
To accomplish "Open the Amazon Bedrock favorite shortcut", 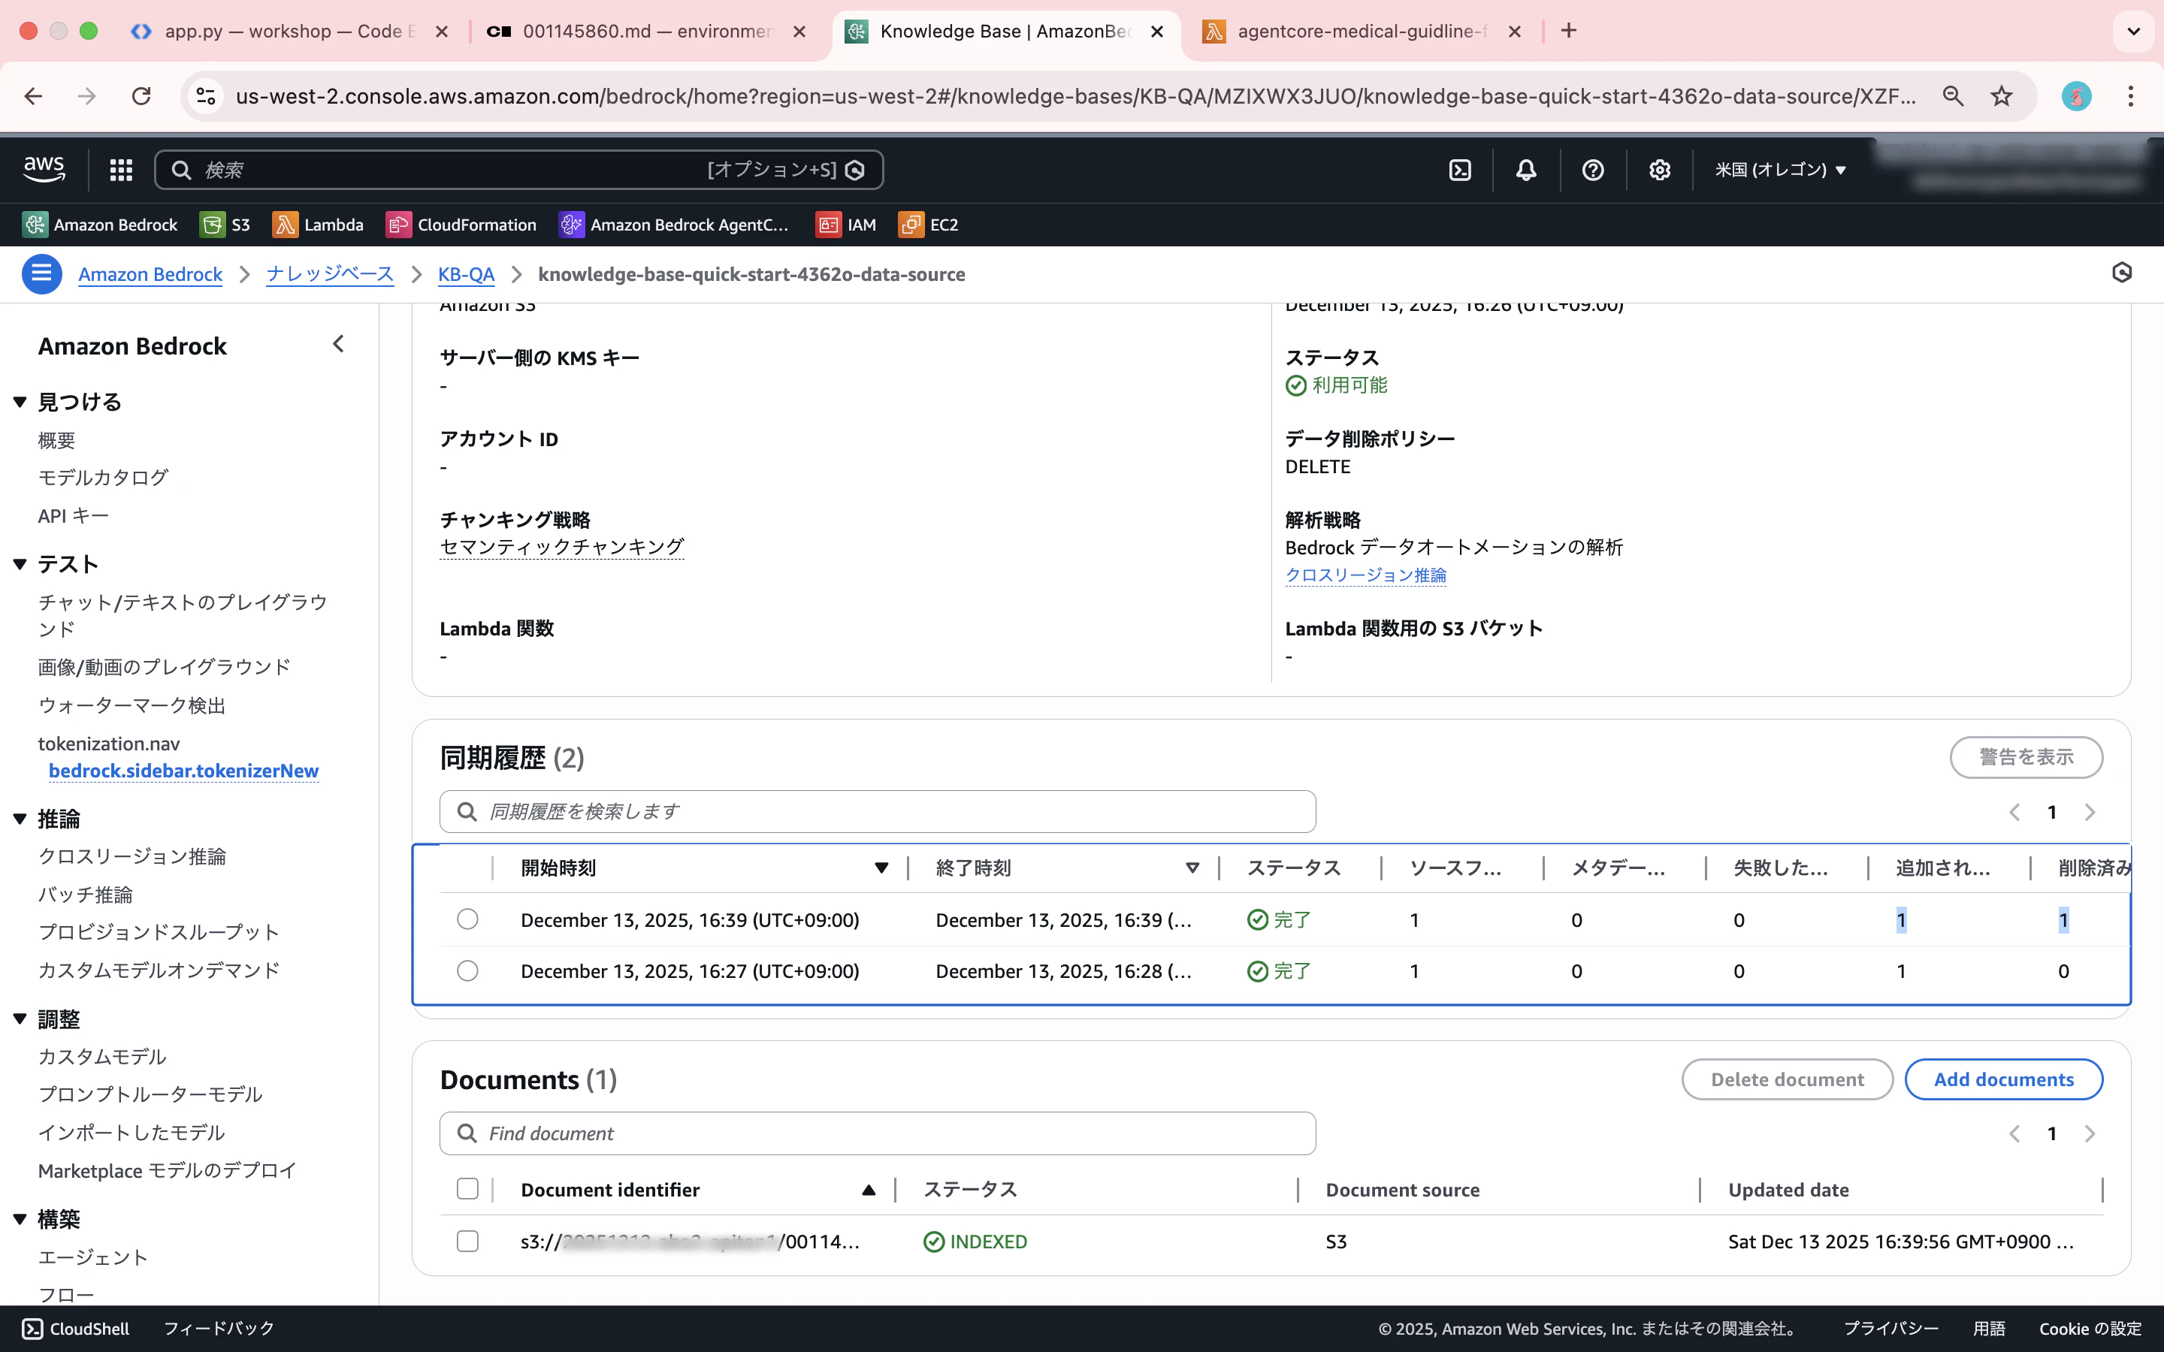I will (100, 225).
